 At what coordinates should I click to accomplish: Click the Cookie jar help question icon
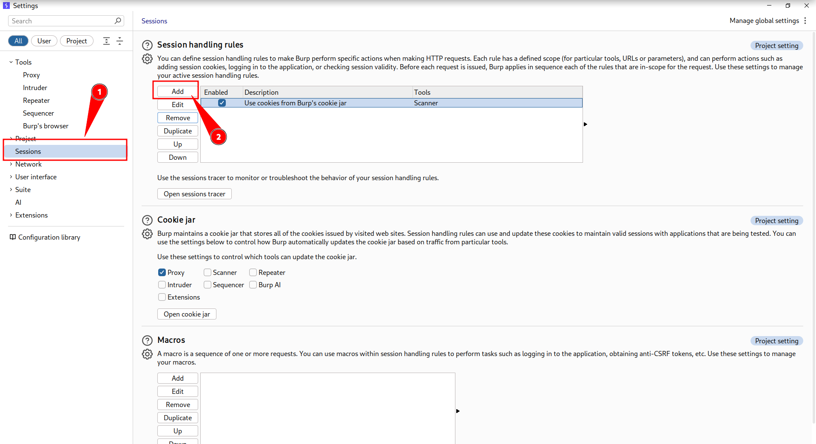pyautogui.click(x=147, y=220)
